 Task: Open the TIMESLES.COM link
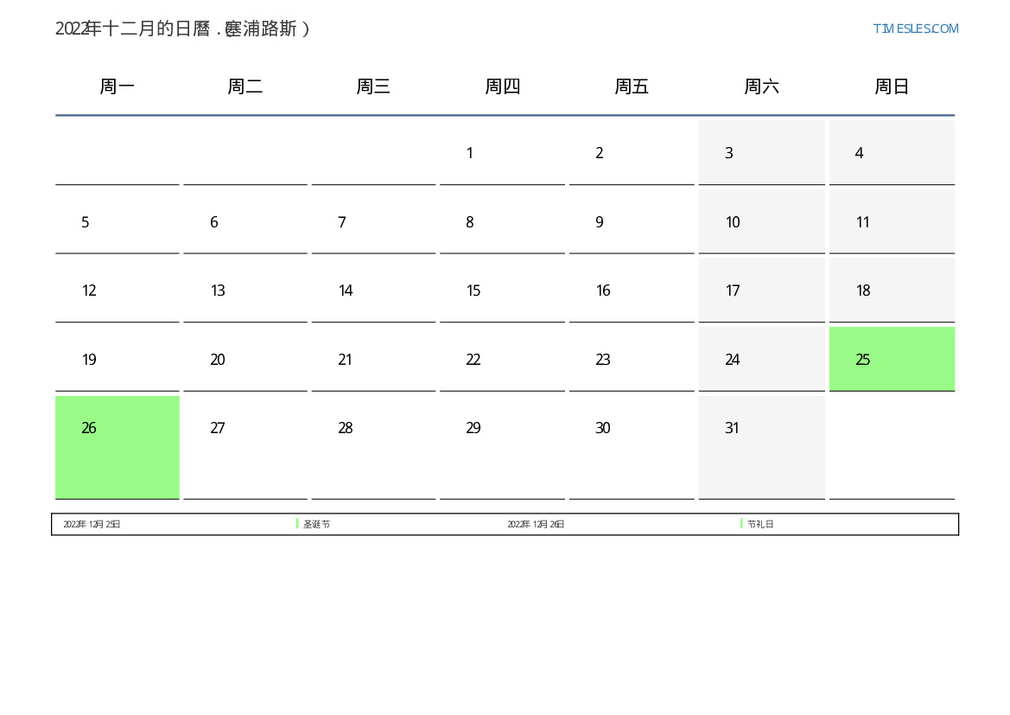[x=915, y=29]
